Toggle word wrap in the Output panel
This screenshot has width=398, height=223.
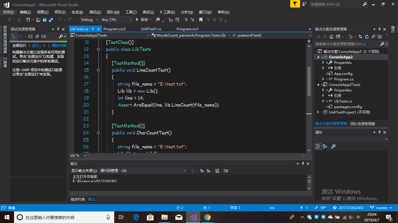(x=226, y=171)
